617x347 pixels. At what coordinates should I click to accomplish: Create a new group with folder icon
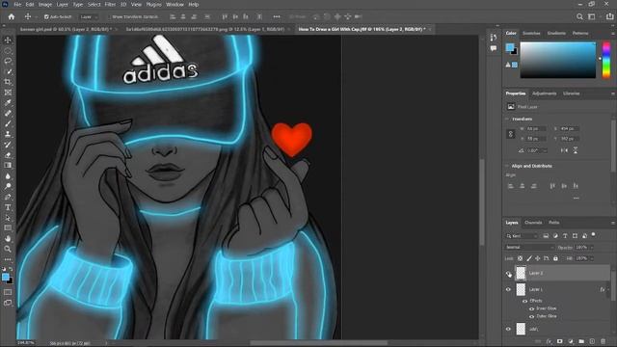coord(581,341)
